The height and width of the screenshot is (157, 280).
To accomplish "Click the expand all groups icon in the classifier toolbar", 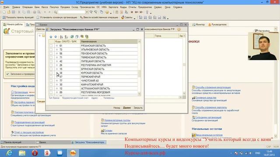I will tap(82, 37).
